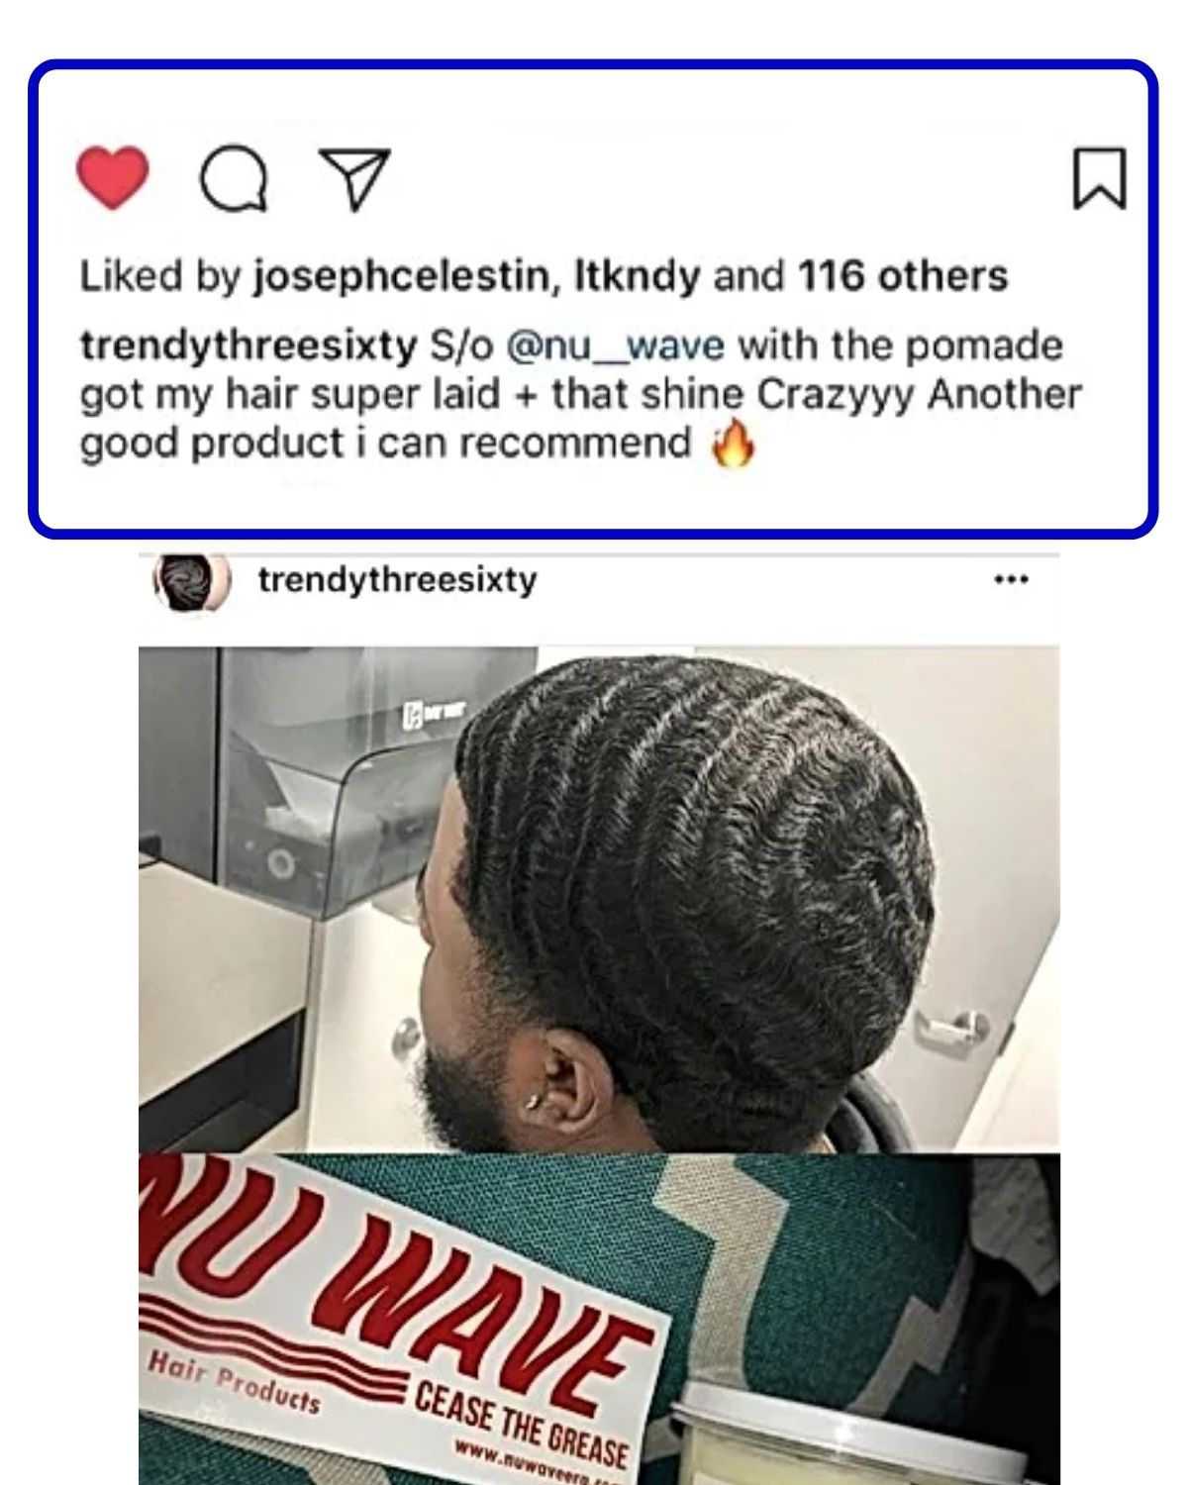Open the trendythreesixty profile avatar

click(191, 582)
